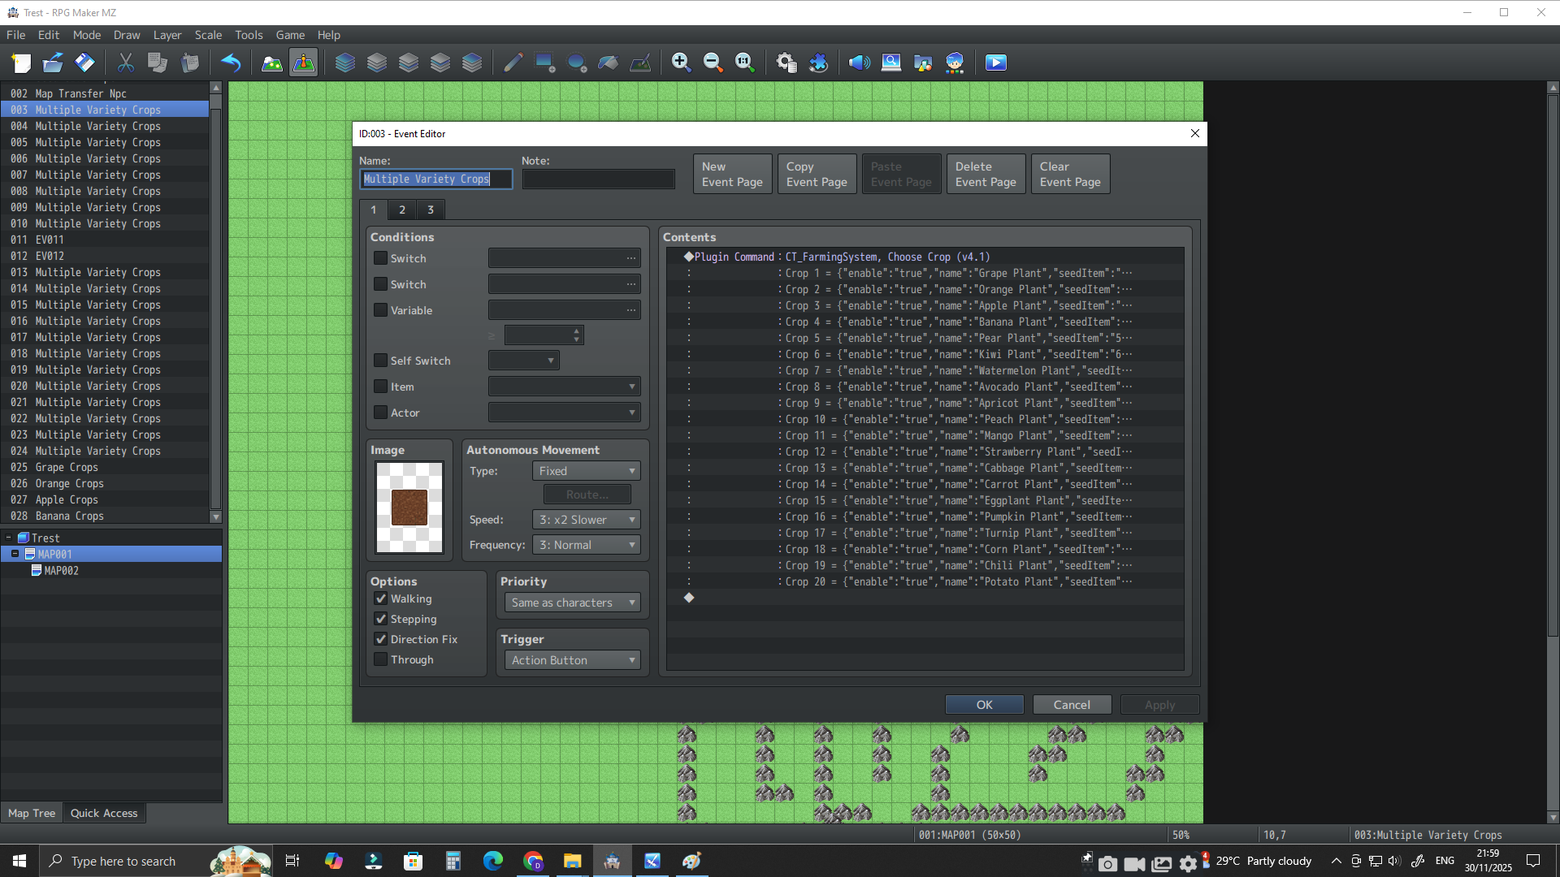This screenshot has height=877, width=1560.
Task: Click the Zoom In magnifier icon
Action: 681,63
